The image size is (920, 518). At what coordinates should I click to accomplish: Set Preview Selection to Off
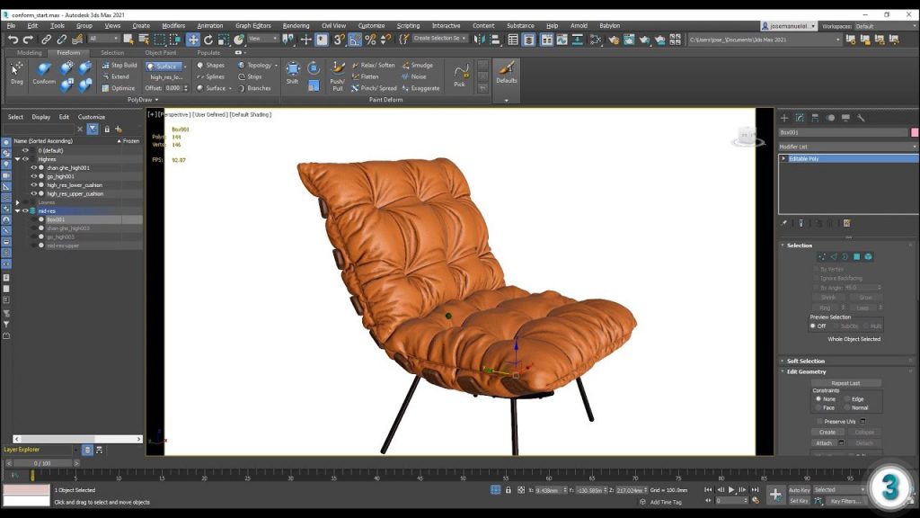811,326
